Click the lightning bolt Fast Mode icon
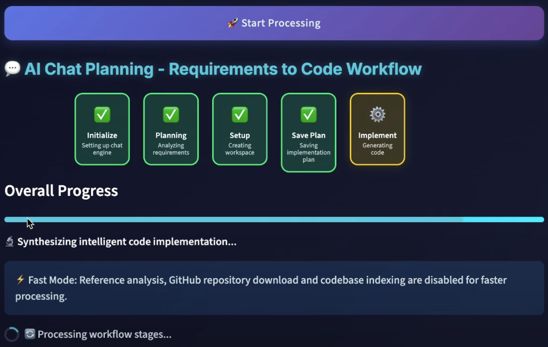548x347 pixels. (20, 280)
